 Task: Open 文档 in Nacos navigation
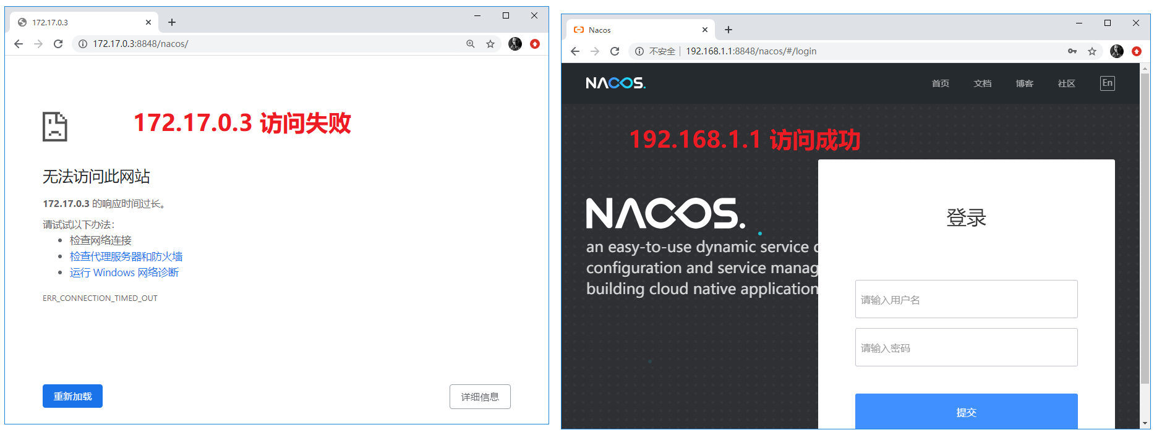click(983, 83)
